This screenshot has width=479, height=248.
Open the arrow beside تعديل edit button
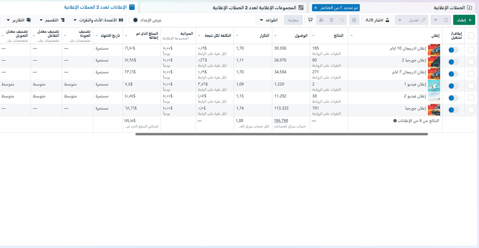coord(400,20)
